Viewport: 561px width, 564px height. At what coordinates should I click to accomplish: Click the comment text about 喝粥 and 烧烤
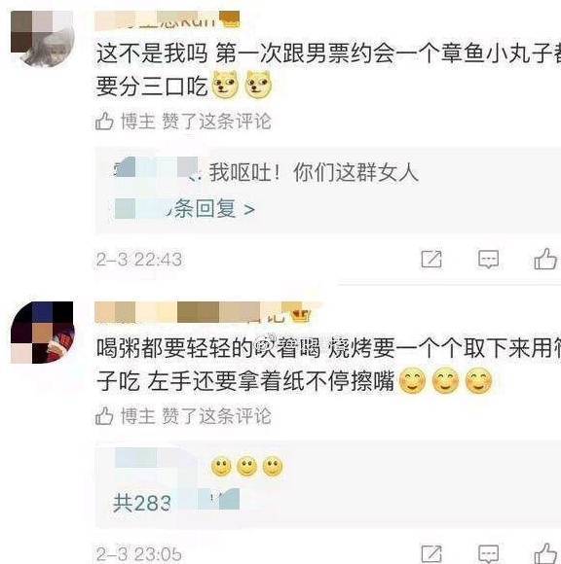(328, 364)
